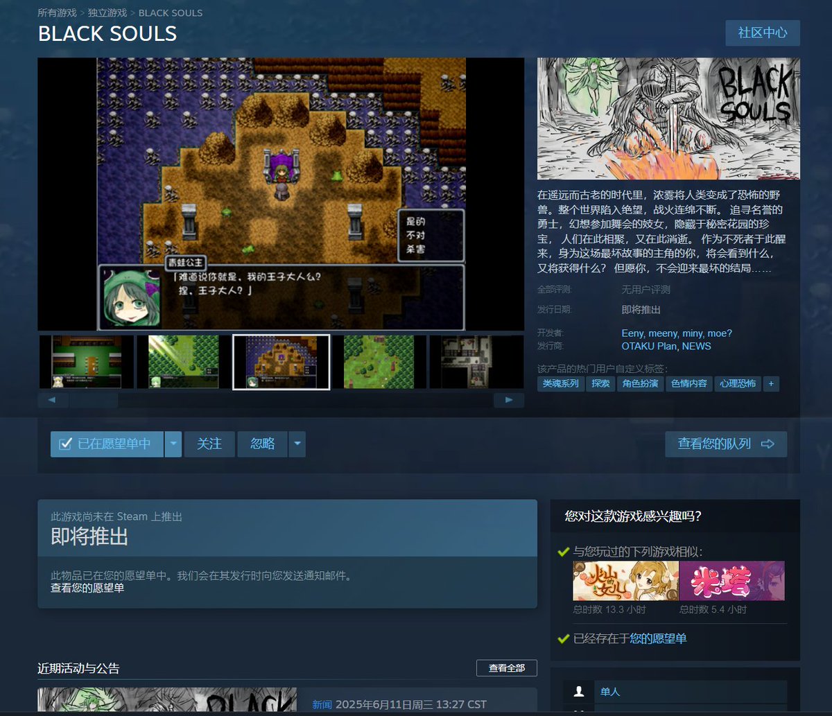Click the 总时数 5.4 小时 playtime text
The width and height of the screenshot is (832, 716).
[x=713, y=609]
